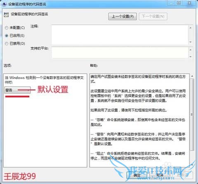Screen dimensions: 198x184
Task: Maximize the policy settings window
Action: point(179,3)
